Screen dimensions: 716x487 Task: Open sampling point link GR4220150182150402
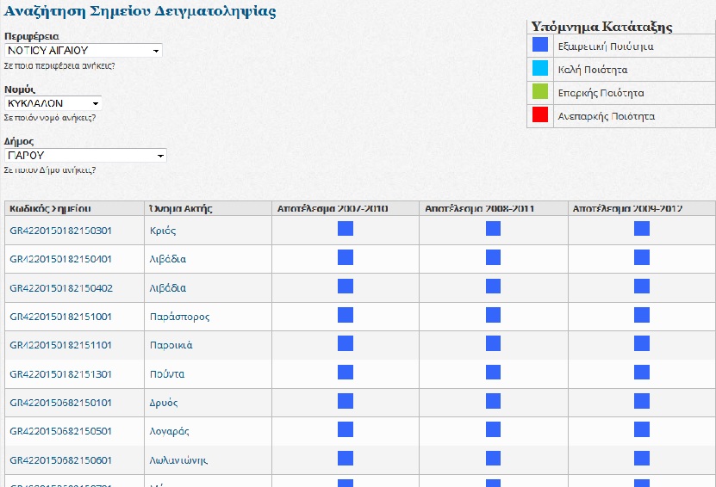point(60,288)
